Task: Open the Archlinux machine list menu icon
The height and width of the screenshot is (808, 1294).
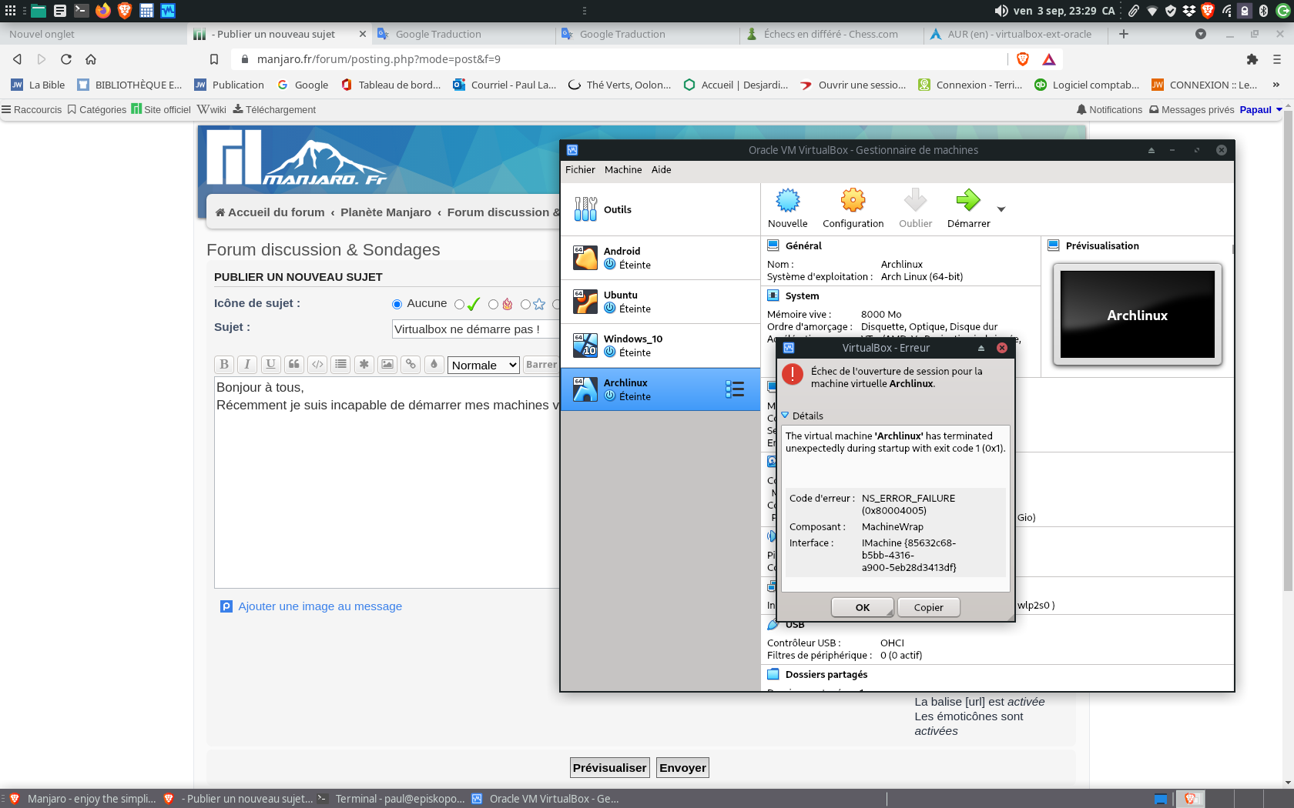Action: [x=735, y=389]
